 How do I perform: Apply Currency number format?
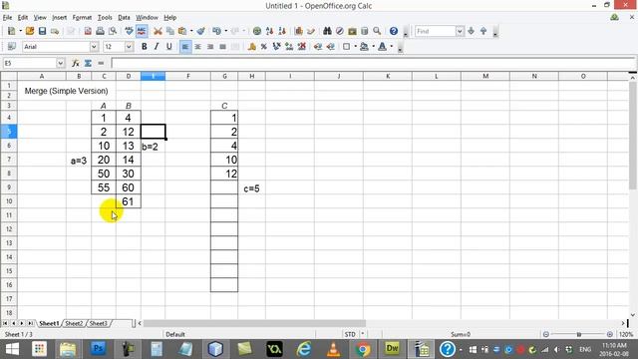(252, 47)
